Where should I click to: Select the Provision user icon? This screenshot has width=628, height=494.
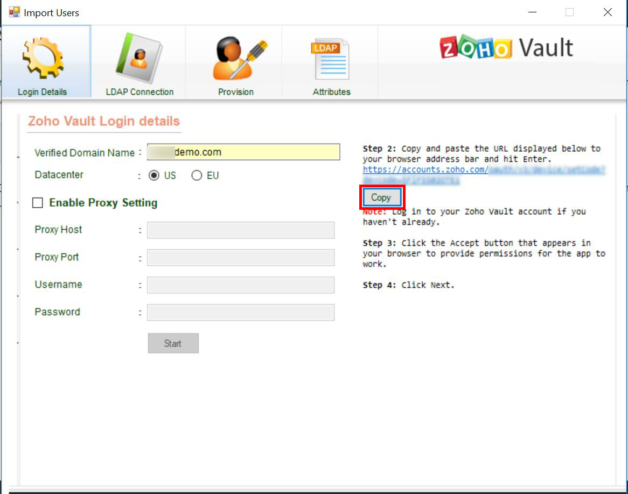(x=239, y=58)
